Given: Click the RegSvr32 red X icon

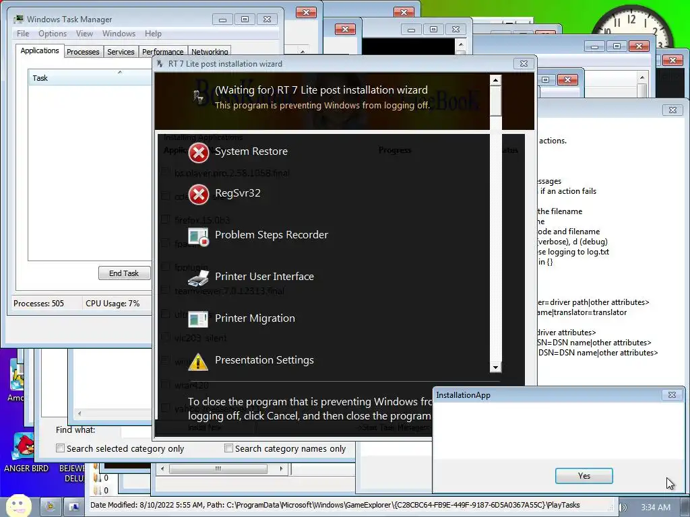Looking at the screenshot, I should (x=199, y=195).
